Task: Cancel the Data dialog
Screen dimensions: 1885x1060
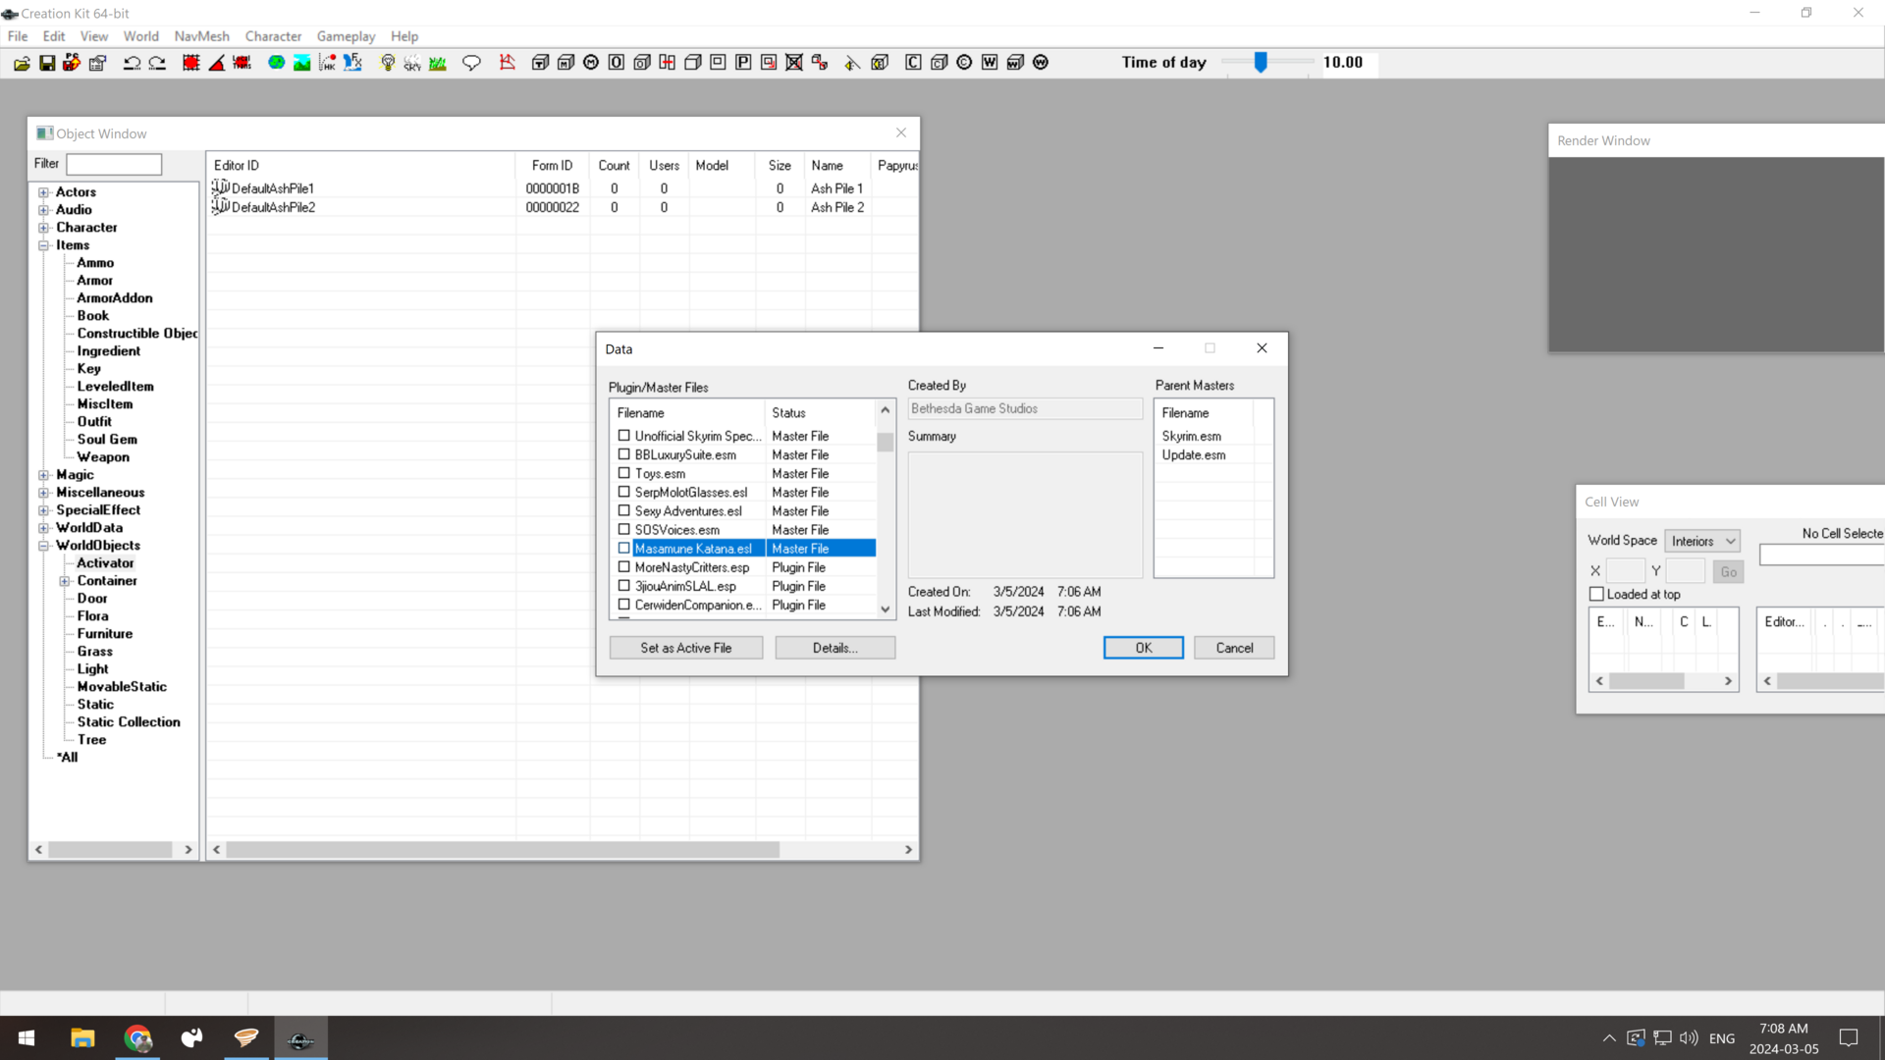Action: (x=1234, y=648)
